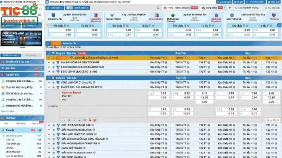Open Lịch sử cược button

[224, 2]
